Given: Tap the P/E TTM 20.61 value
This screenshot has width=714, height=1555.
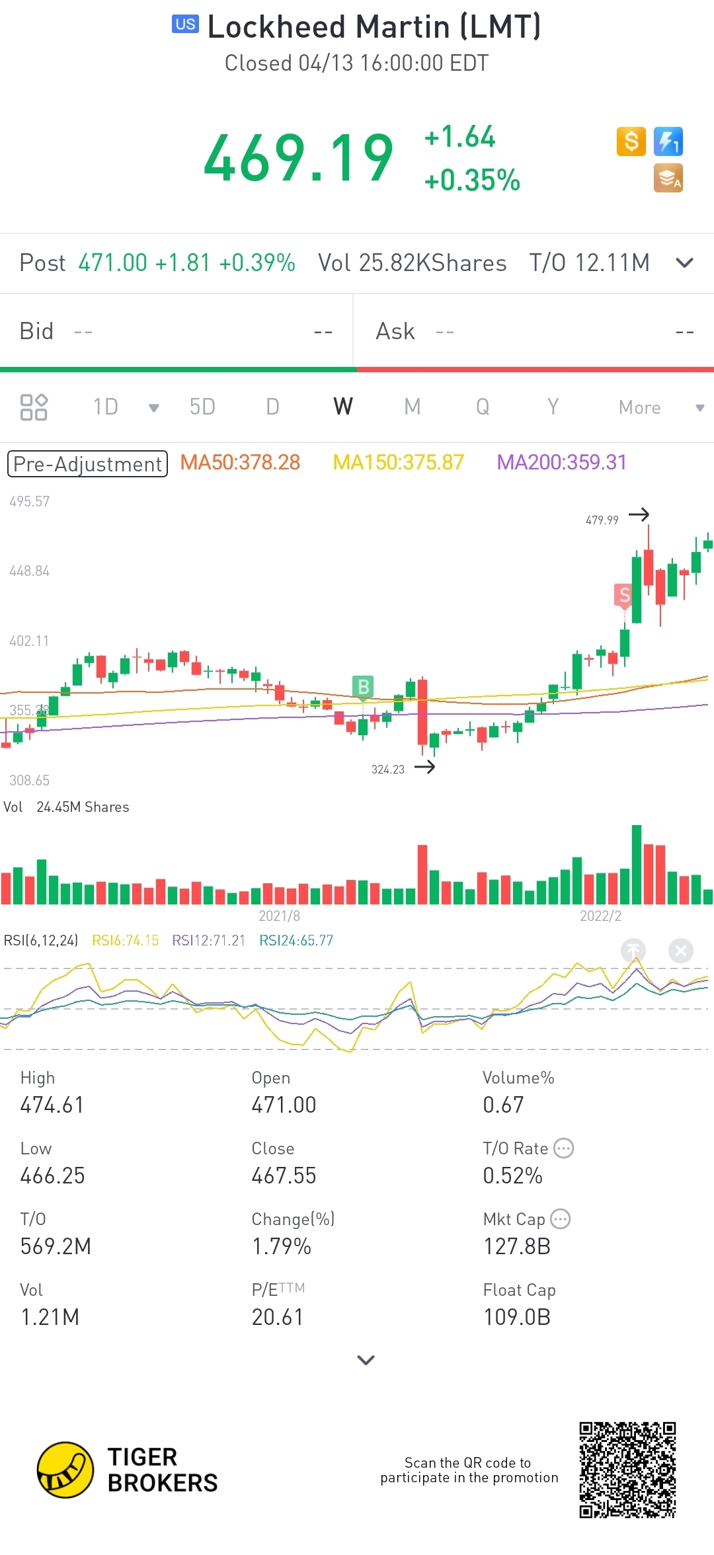Looking at the screenshot, I should coord(277,1317).
